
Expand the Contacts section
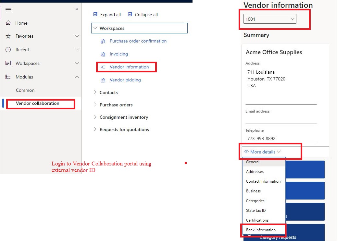108,92
